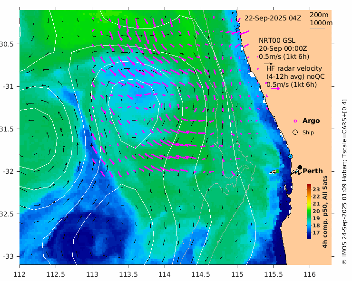The width and height of the screenshot is (352, 281).
Task: Click the 31.5 latitude axis label
Action: point(7,129)
